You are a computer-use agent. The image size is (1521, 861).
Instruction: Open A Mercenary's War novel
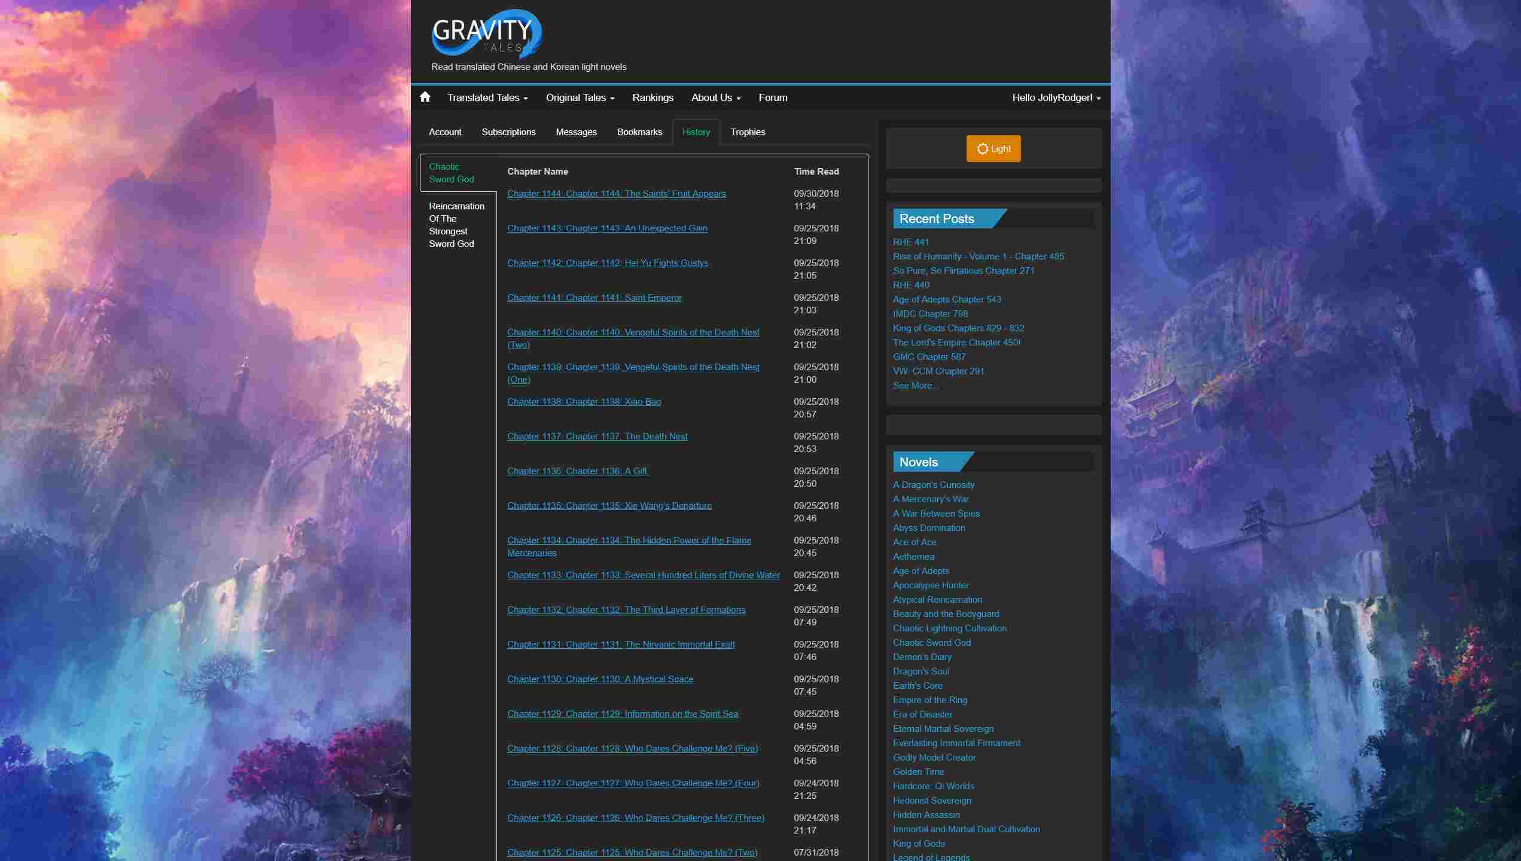click(931, 499)
